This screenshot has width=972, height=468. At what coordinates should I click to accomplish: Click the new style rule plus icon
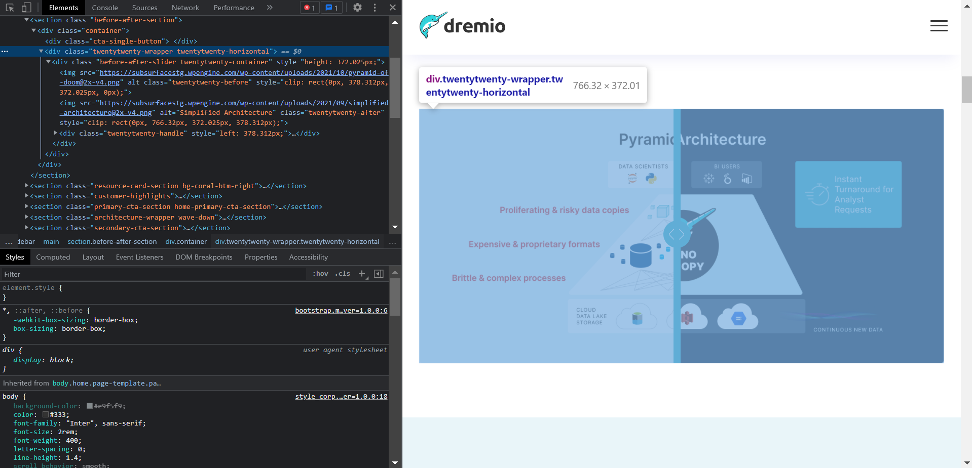coord(361,274)
